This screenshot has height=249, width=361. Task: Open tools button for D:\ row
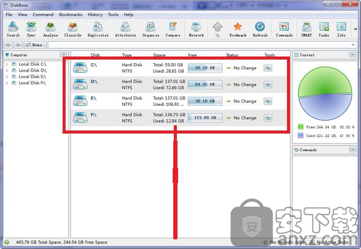[x=268, y=84]
